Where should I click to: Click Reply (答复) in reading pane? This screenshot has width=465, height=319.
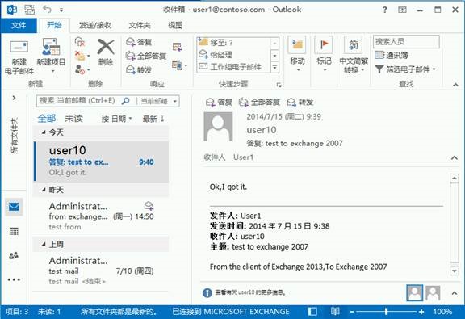(219, 103)
